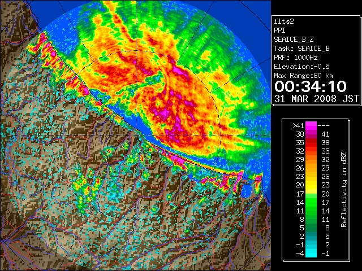Image resolution: width=362 pixels, height=271 pixels.
Task: Click the time '00:34:10'
Action: coord(311,86)
